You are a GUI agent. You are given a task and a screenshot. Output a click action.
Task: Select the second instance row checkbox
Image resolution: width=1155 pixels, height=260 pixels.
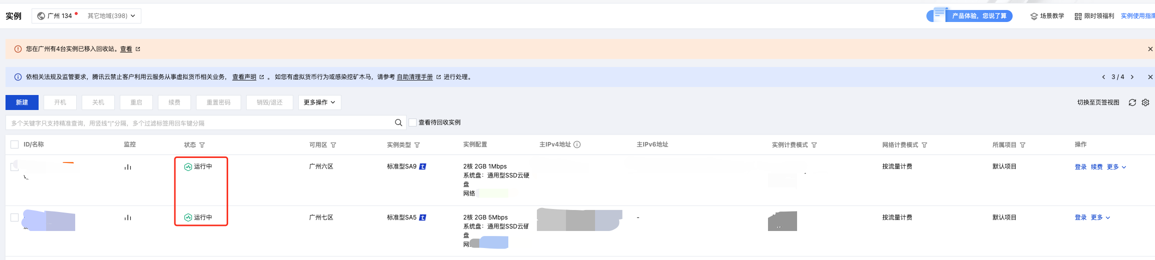pos(15,217)
